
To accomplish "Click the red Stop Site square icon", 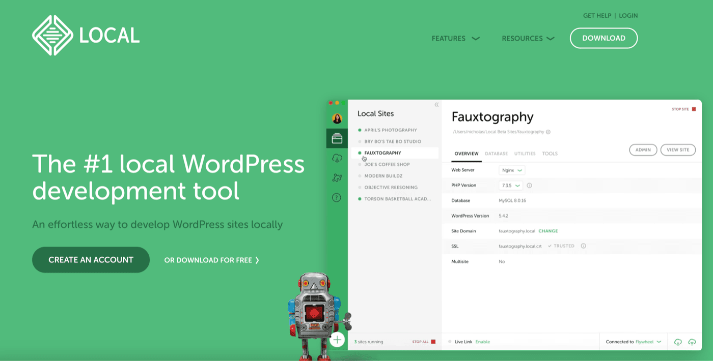I will [694, 109].
